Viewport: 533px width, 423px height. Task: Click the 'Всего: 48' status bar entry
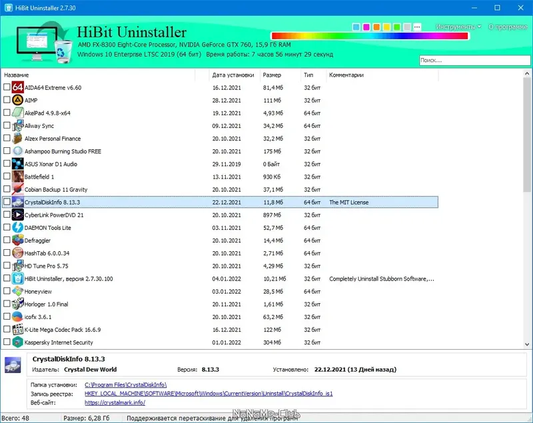15,418
